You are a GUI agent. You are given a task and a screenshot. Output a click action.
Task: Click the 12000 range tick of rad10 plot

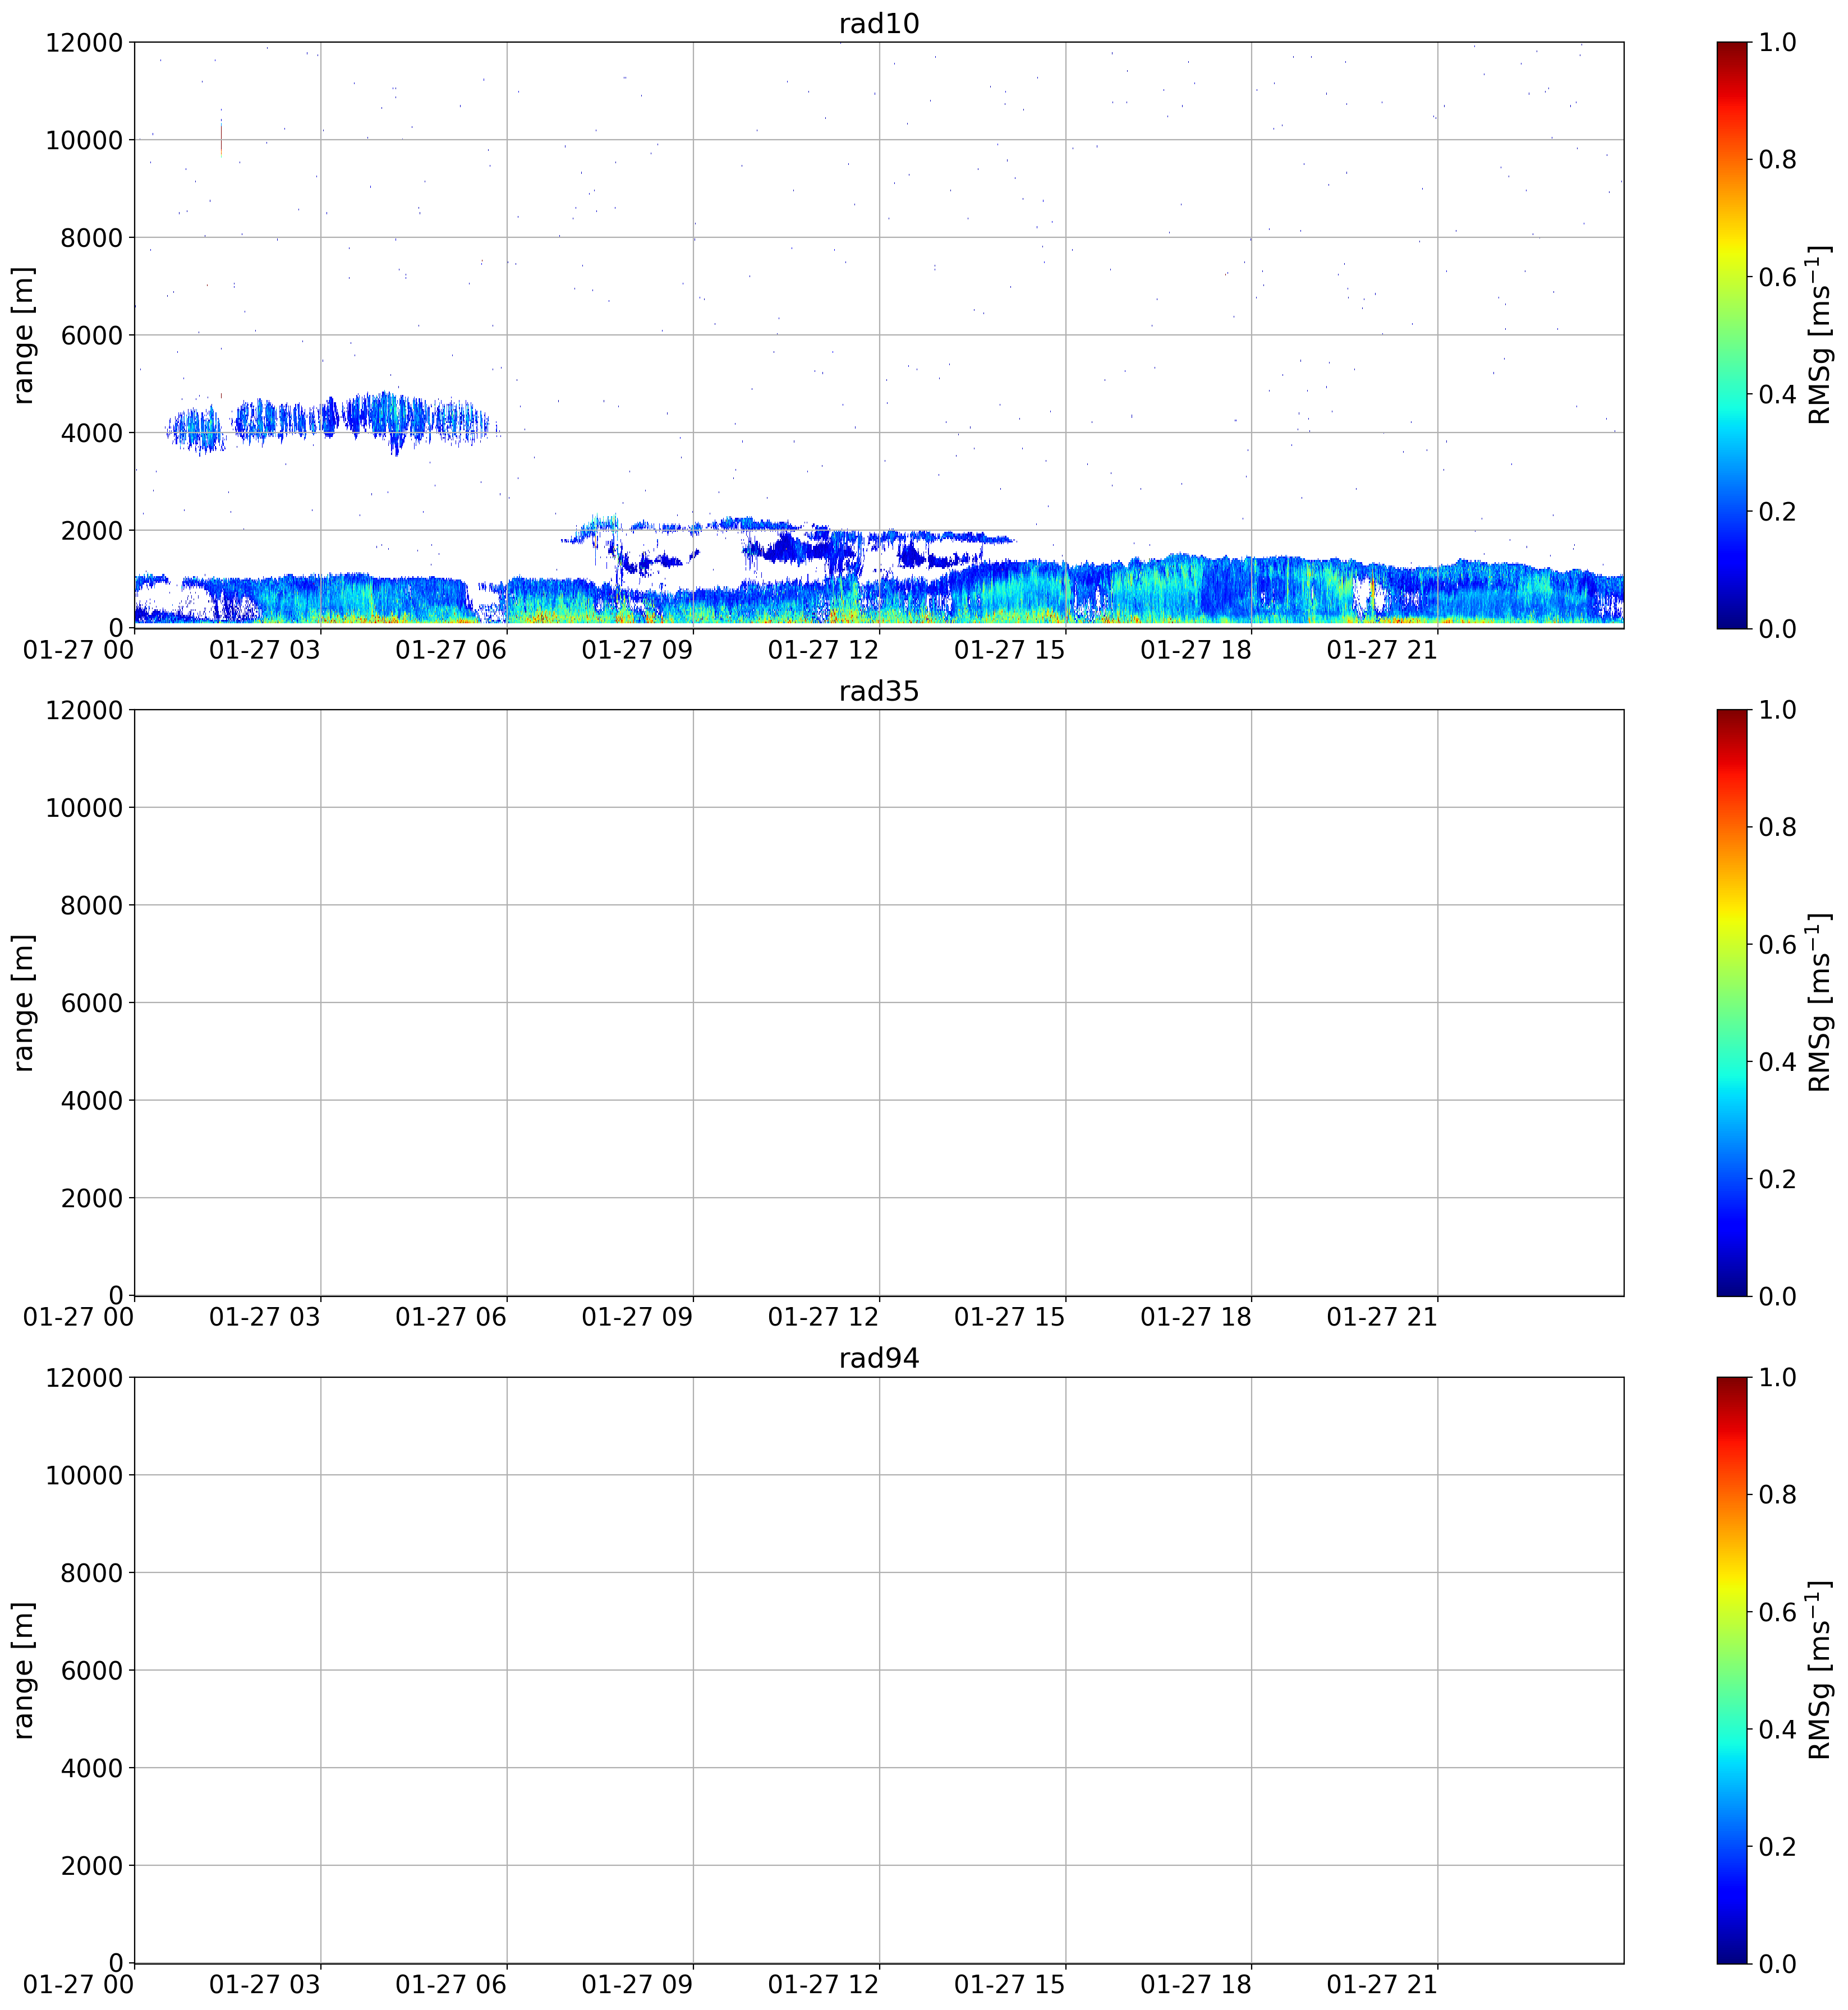[84, 43]
